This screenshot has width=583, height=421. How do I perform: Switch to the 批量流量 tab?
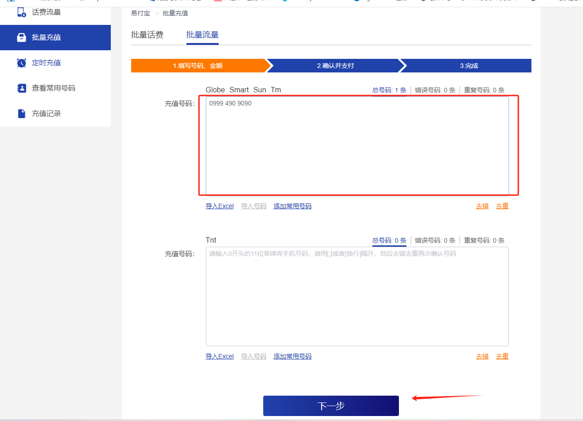click(202, 35)
